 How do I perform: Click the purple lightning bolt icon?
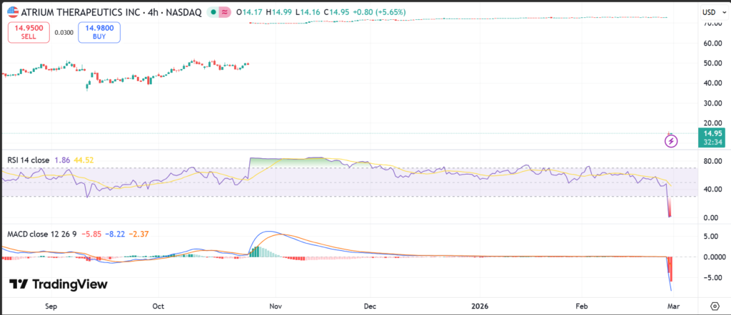(671, 141)
